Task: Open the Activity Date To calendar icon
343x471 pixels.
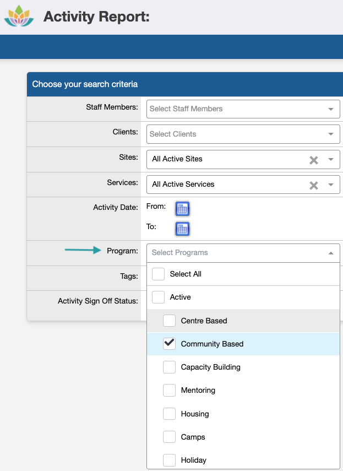Action: coord(182,229)
